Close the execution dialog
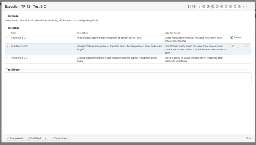256x145 pixels. coord(248,138)
